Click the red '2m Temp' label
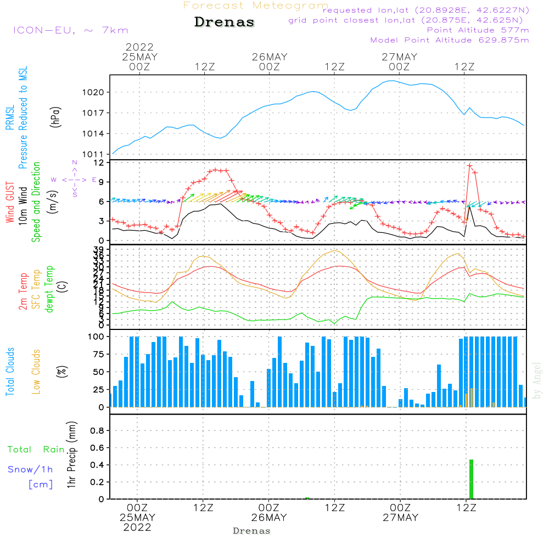Viewport: 549px width, 549px height. 23,292
